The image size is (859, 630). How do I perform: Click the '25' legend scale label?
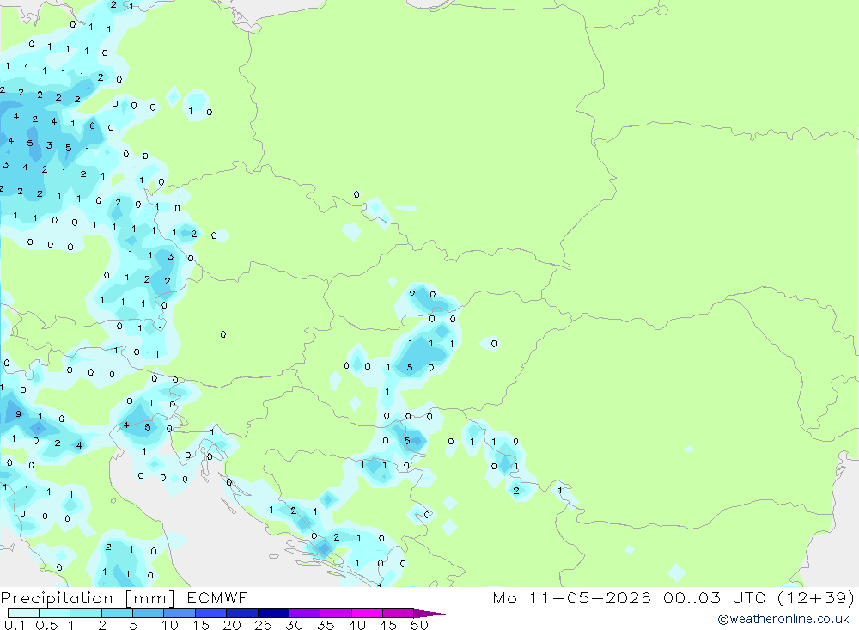(264, 625)
